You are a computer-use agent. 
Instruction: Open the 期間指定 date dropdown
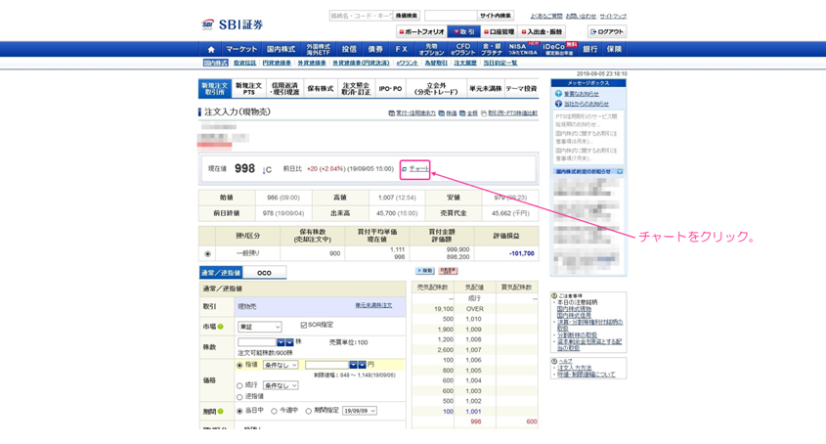pyautogui.click(x=359, y=411)
